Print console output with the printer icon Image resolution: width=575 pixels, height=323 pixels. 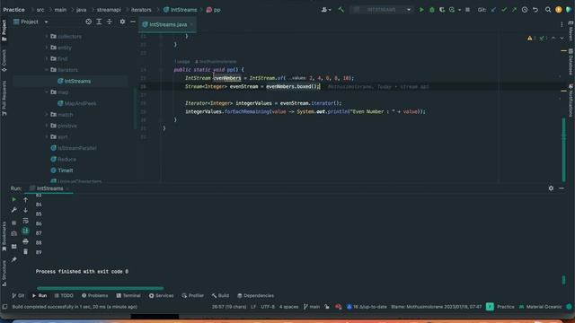pyautogui.click(x=25, y=241)
